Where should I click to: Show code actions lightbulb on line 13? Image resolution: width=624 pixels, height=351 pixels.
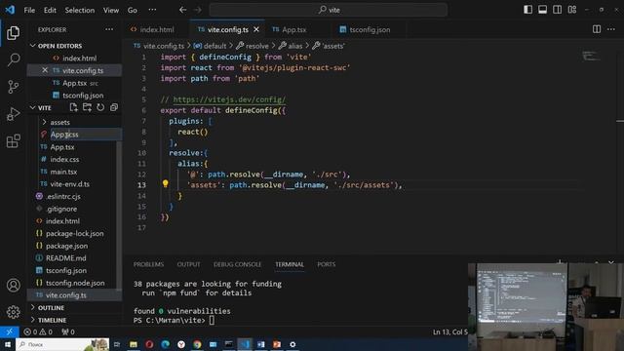tap(165, 183)
